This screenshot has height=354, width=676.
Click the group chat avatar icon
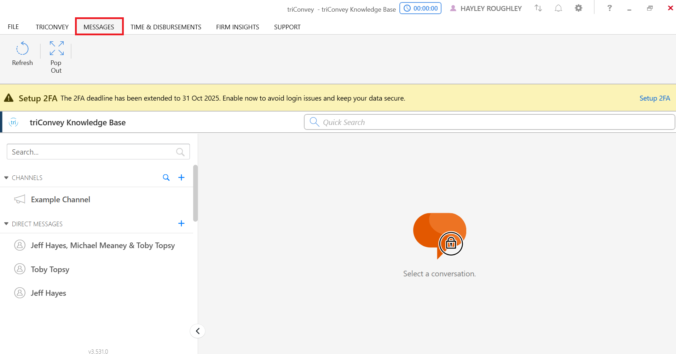[x=20, y=245]
